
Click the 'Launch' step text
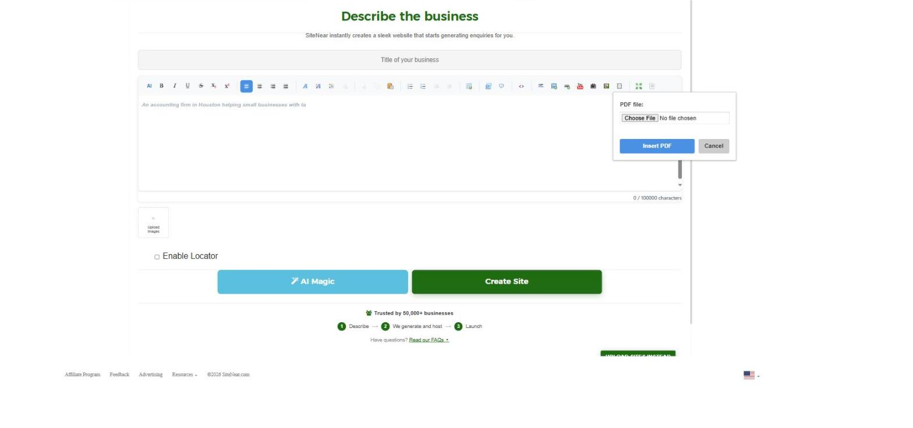(x=473, y=326)
